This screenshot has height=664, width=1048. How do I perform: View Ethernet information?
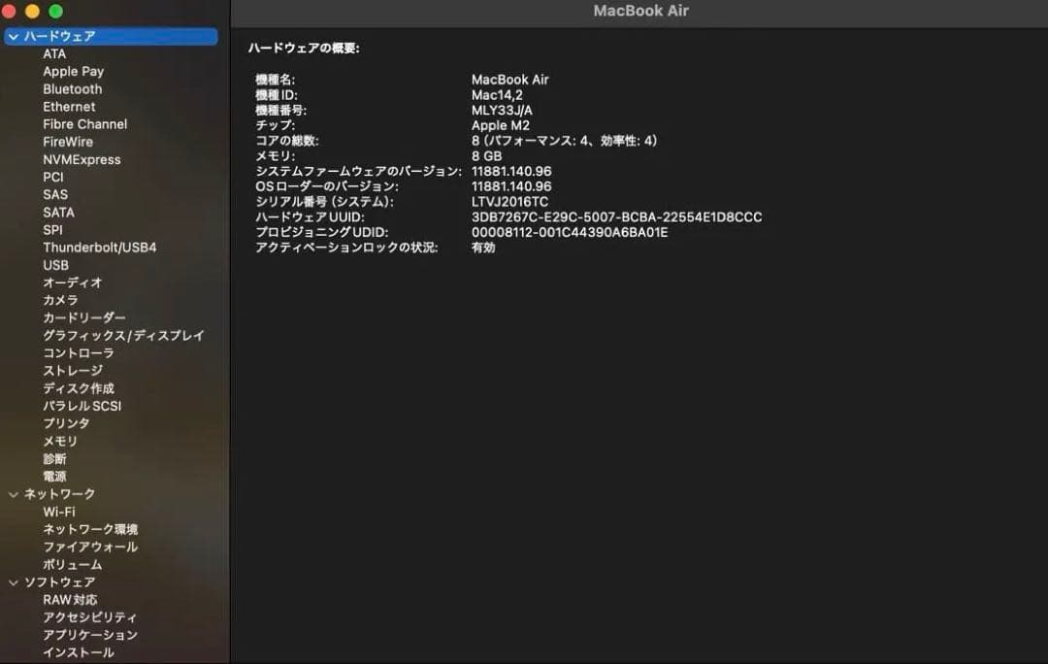[69, 106]
